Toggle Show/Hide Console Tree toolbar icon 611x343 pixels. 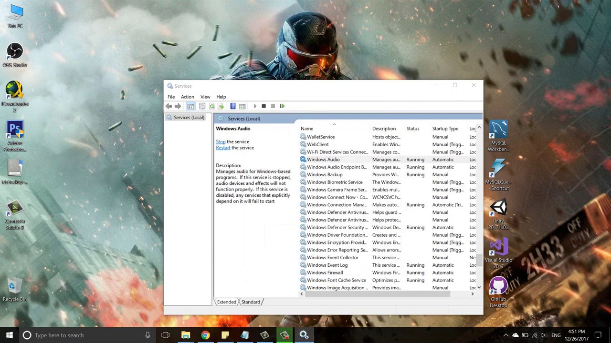pos(190,106)
